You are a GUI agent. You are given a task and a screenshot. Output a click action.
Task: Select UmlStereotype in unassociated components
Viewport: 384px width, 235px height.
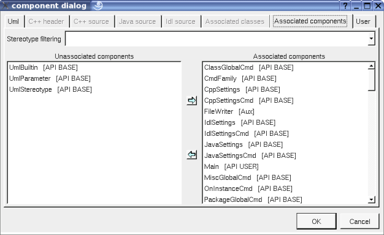[94, 89]
